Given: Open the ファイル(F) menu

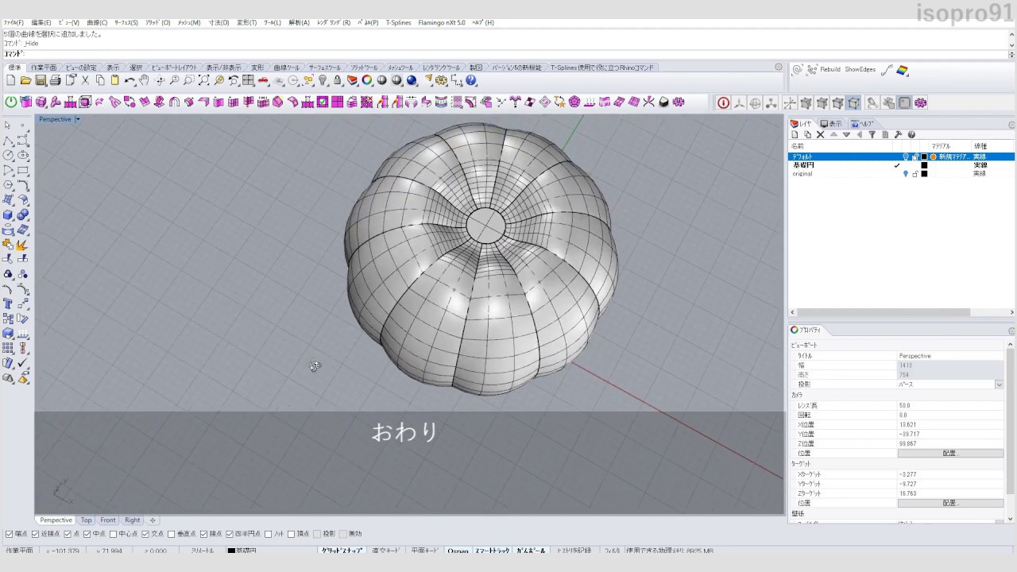Looking at the screenshot, I should tap(14, 23).
